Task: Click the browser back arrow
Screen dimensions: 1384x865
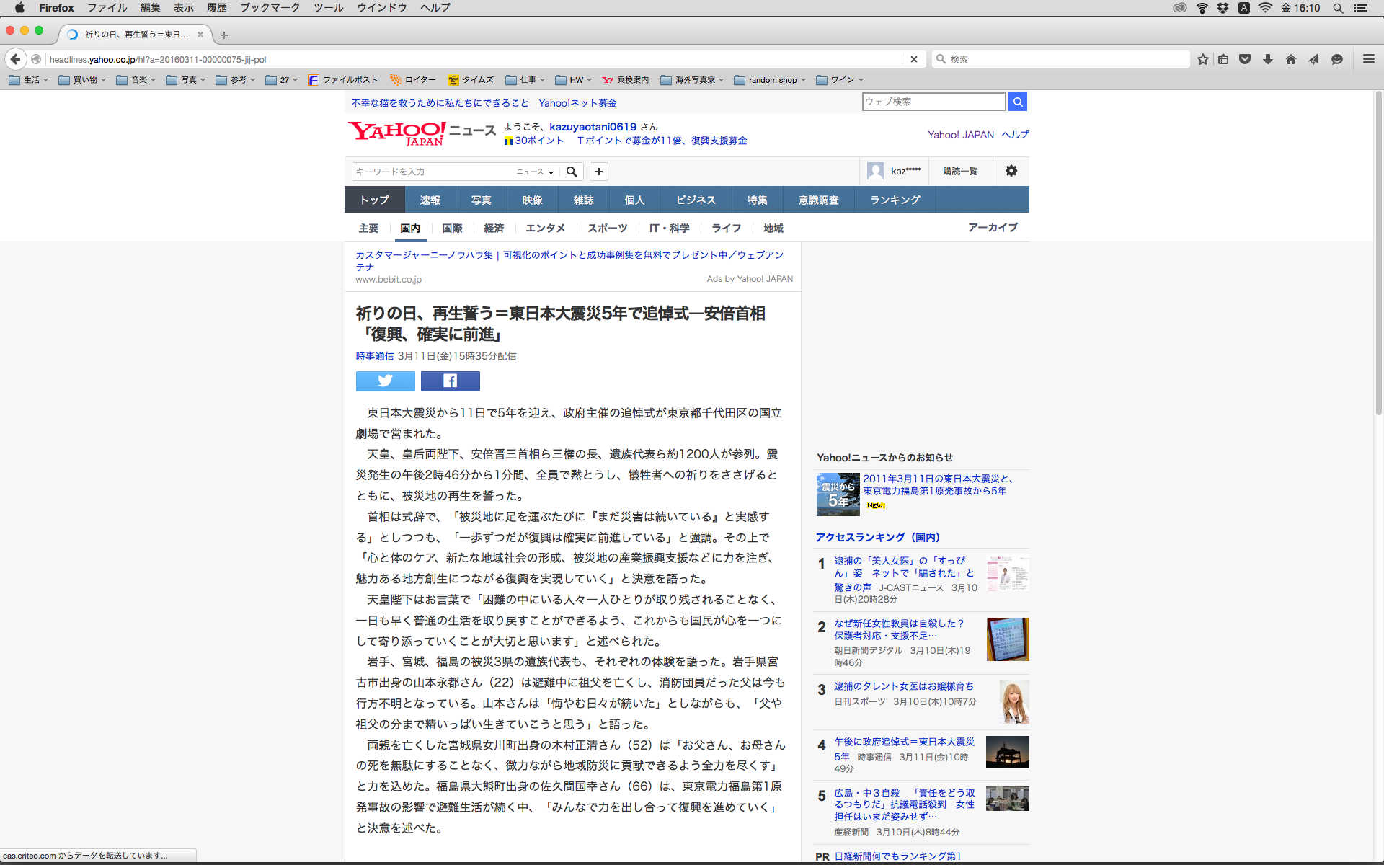Action: (15, 59)
